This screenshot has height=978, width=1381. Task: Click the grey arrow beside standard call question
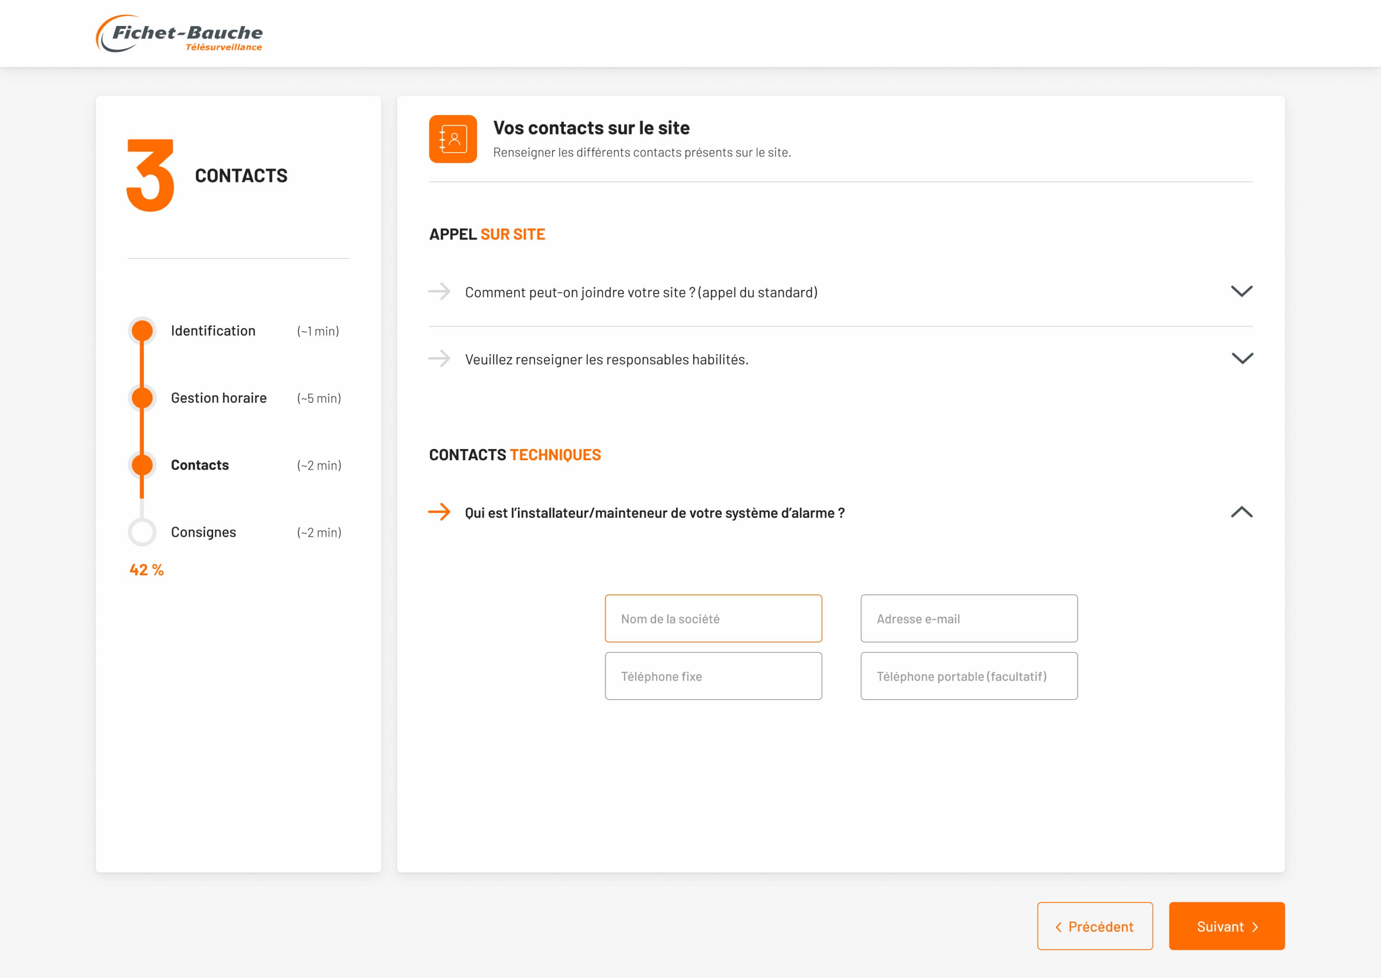(439, 291)
